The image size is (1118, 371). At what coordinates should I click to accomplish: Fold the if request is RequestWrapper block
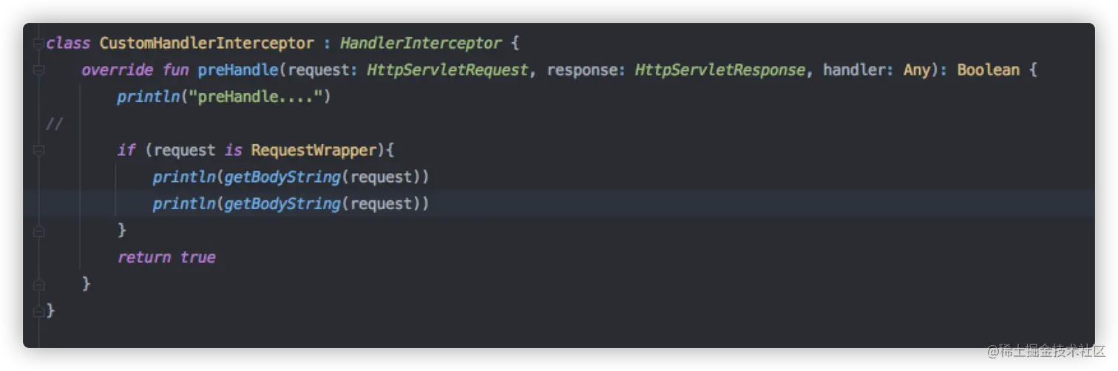38,151
